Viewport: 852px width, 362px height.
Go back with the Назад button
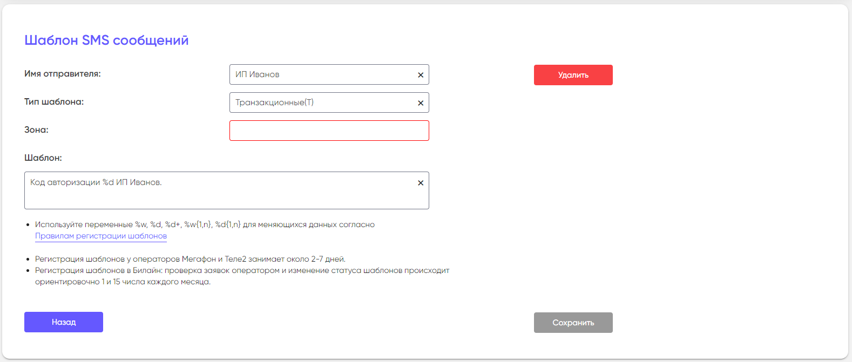point(64,322)
